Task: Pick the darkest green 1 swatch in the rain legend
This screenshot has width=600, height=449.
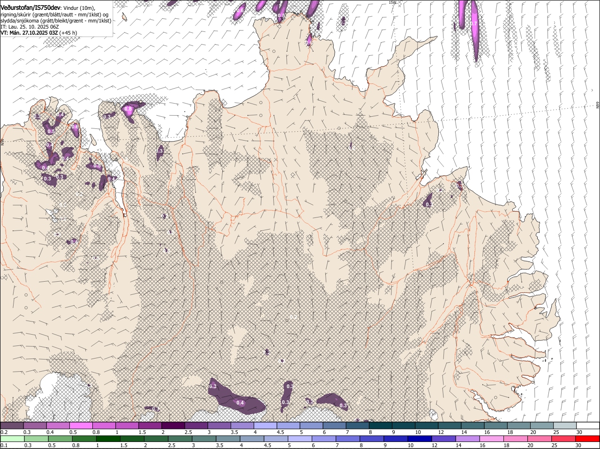Action: (x=108, y=439)
